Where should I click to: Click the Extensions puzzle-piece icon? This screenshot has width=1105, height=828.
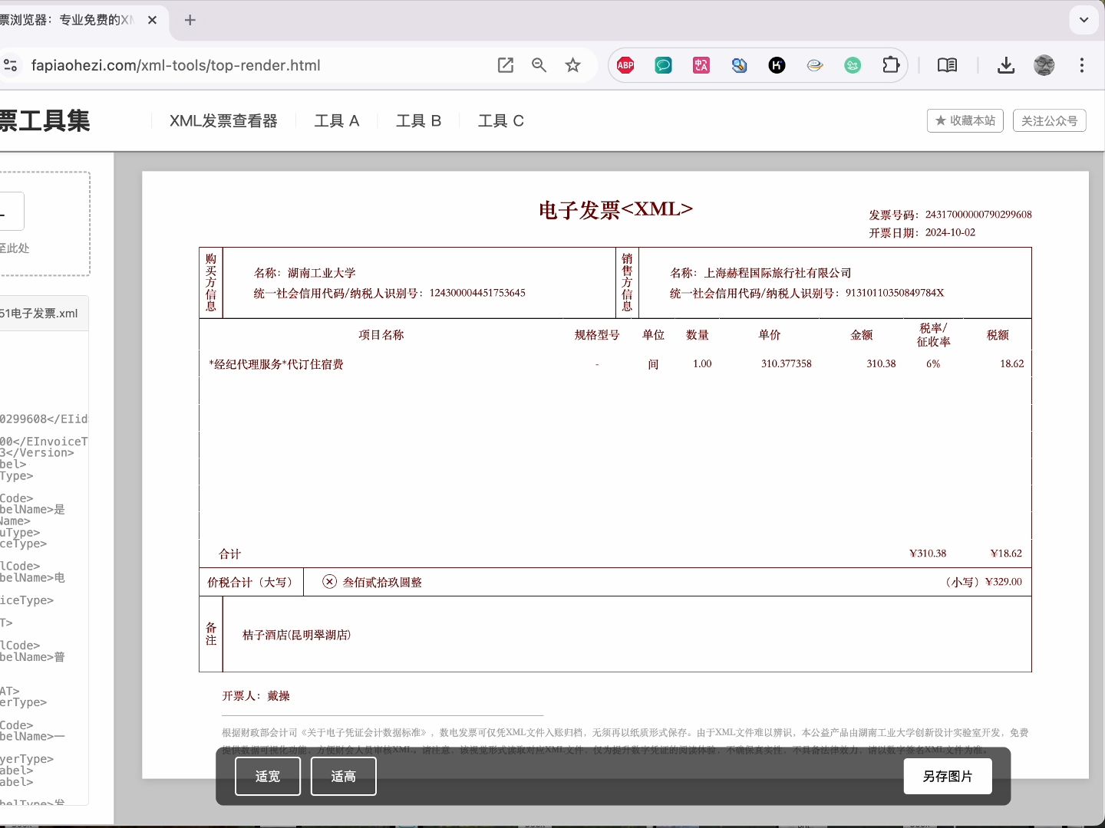pyautogui.click(x=891, y=65)
